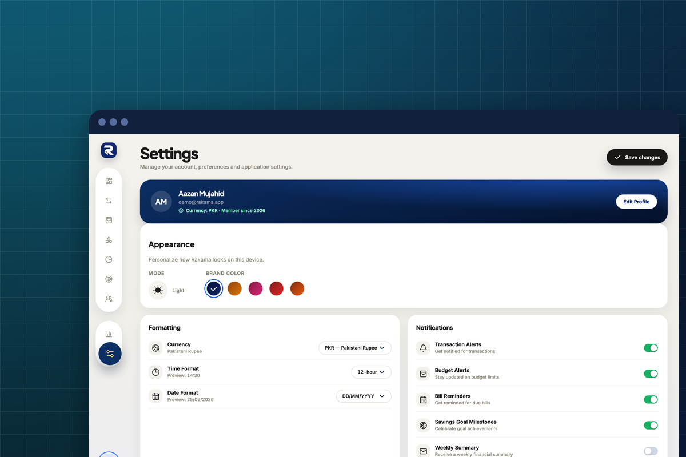Choose the last burnt orange brand color
Image resolution: width=686 pixels, height=457 pixels.
coord(297,289)
